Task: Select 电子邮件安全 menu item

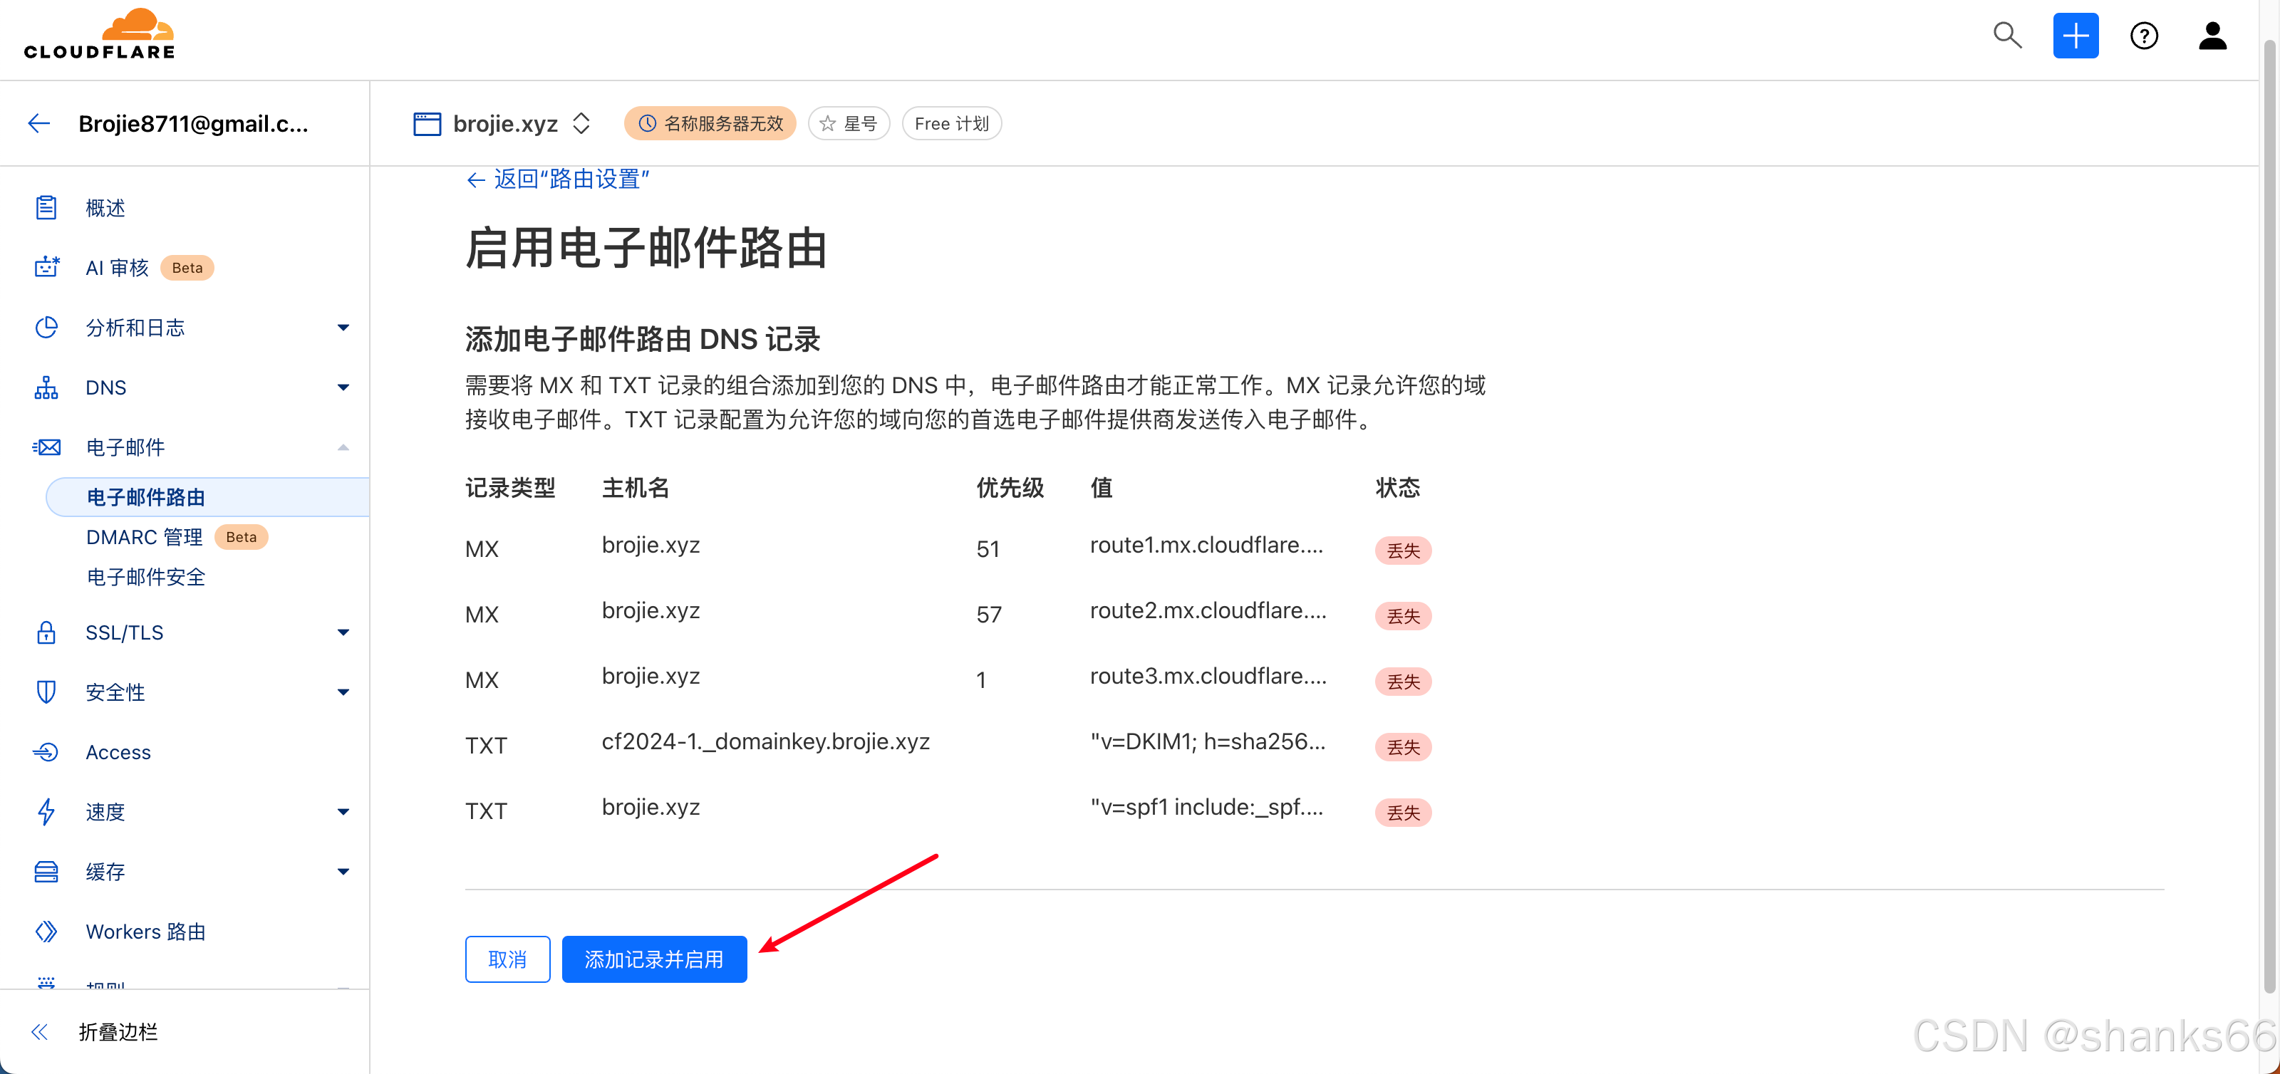Action: (146, 577)
